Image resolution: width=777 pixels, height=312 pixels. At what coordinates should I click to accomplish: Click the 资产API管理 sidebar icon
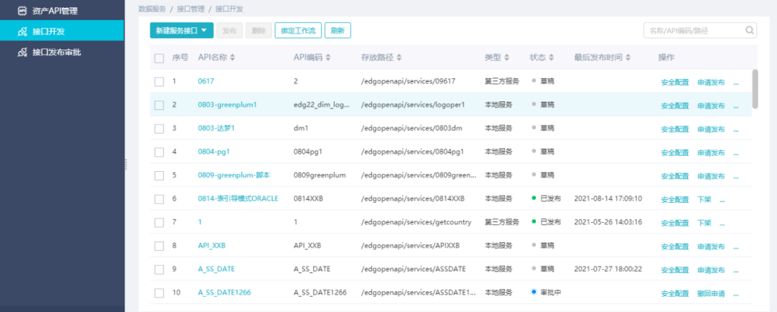(22, 11)
